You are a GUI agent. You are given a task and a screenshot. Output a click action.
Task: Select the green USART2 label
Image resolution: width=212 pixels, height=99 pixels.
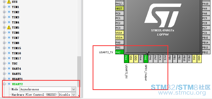(17, 84)
